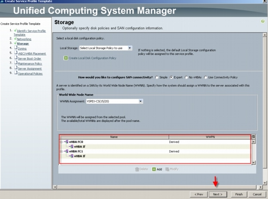The width and height of the screenshot is (268, 199).
Task: Click the vHBA FC1 adapter icon
Action: tap(67, 151)
